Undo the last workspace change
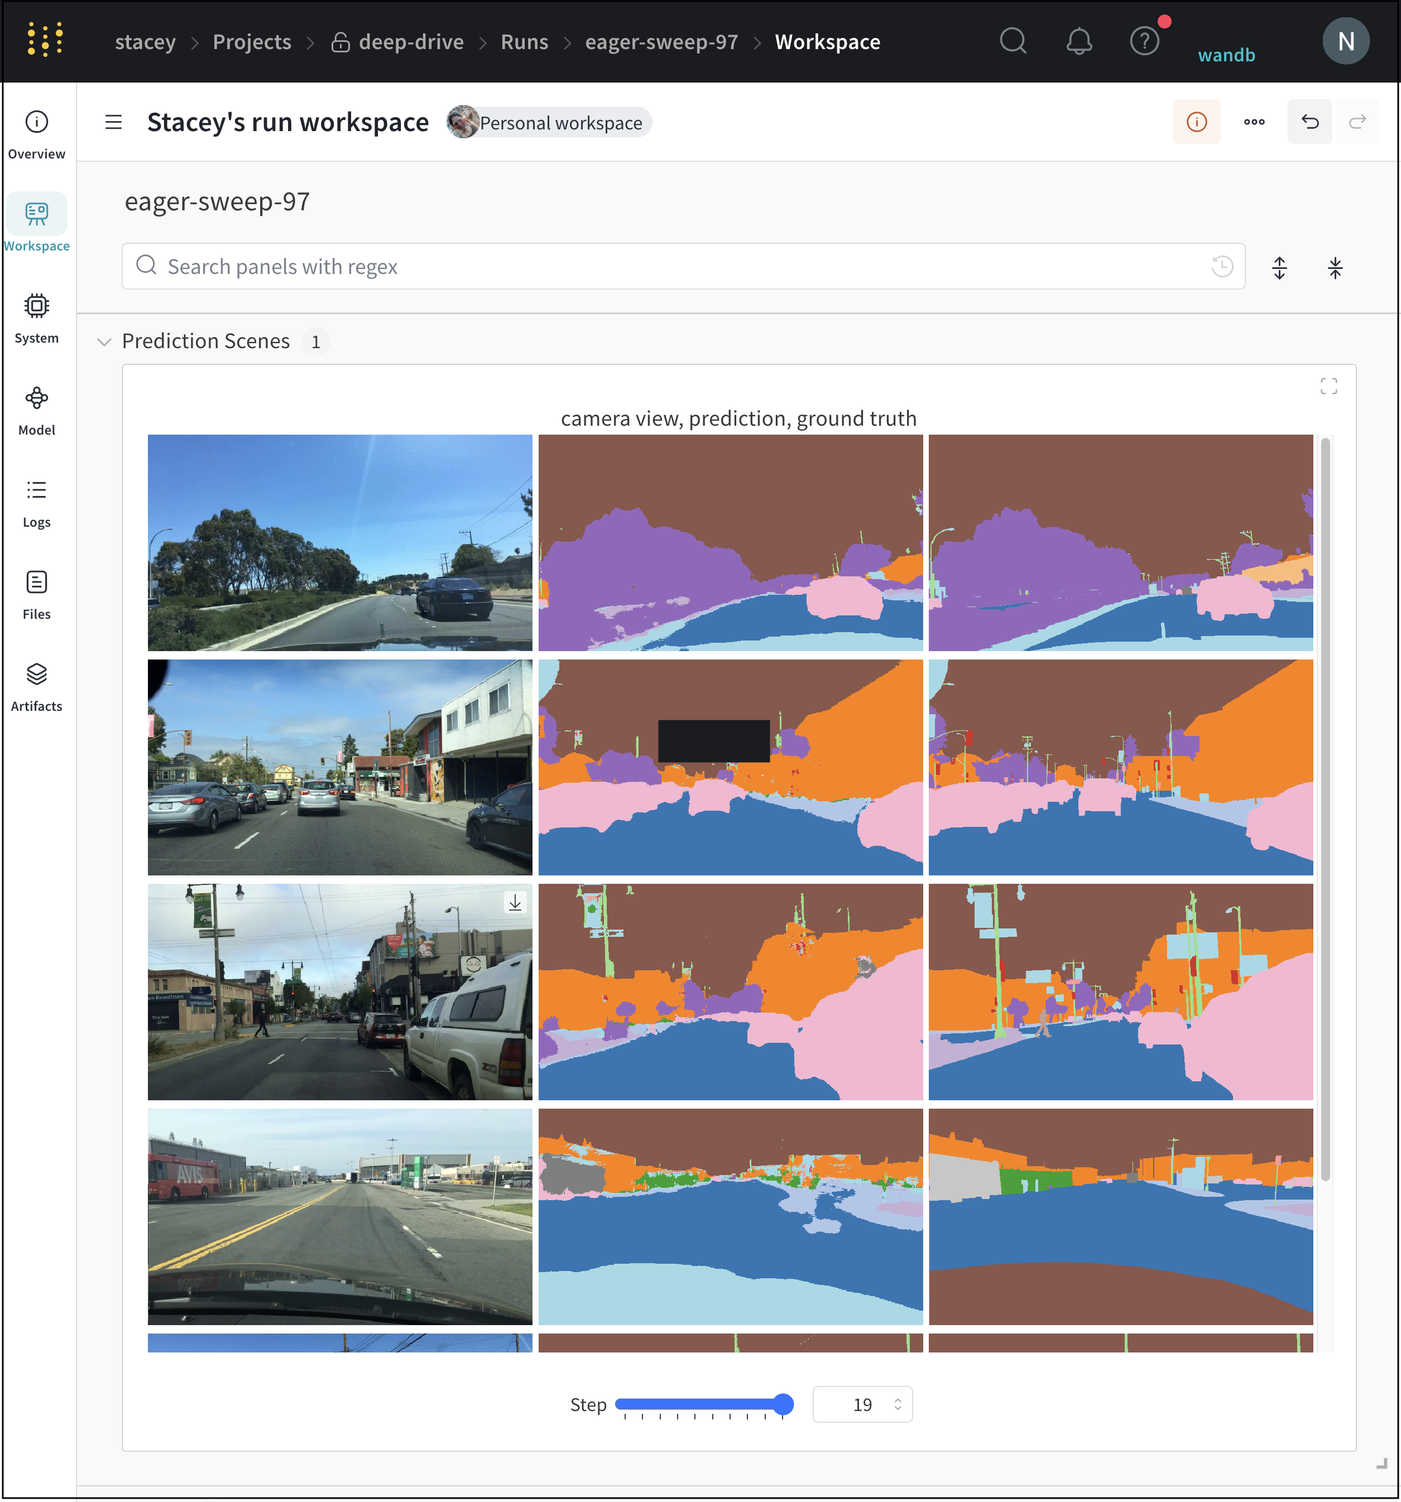This screenshot has width=1401, height=1502. [x=1309, y=122]
